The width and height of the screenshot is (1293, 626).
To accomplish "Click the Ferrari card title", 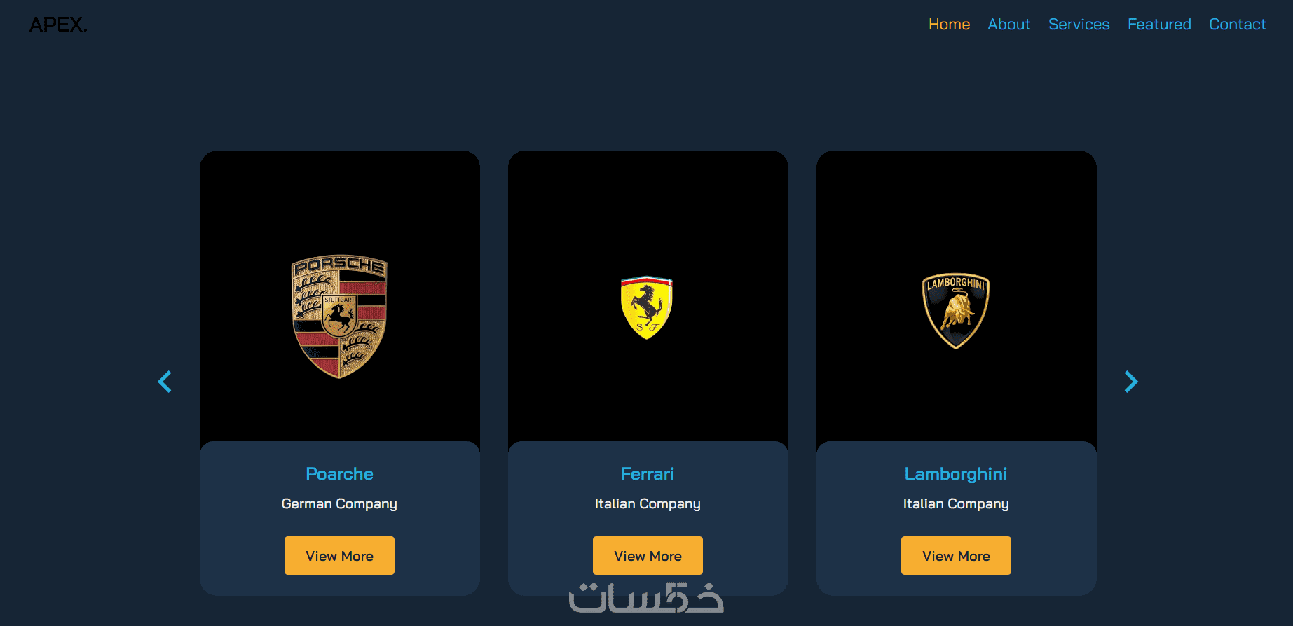I will pos(648,474).
